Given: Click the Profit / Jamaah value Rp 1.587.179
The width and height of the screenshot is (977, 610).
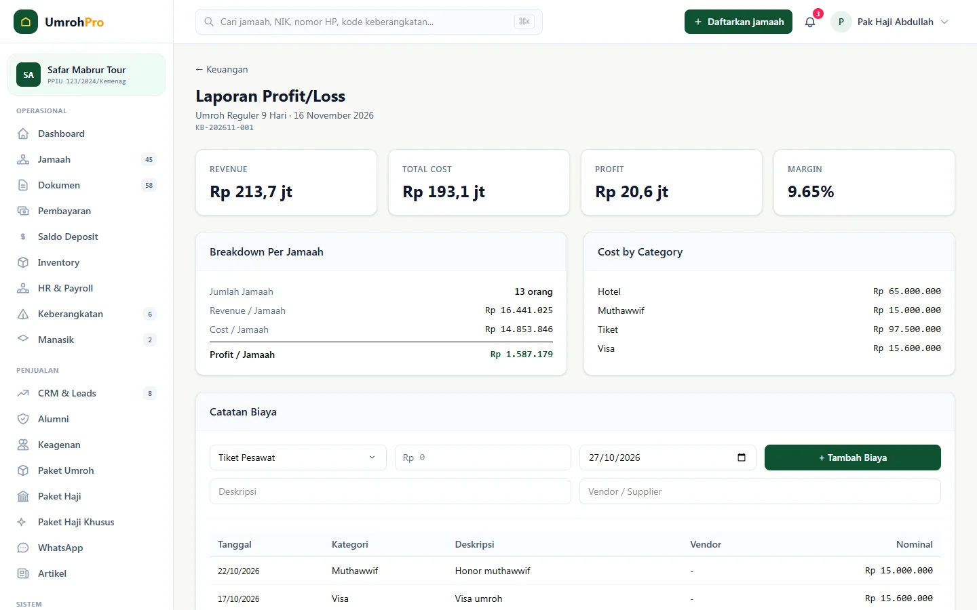Looking at the screenshot, I should pos(522,354).
